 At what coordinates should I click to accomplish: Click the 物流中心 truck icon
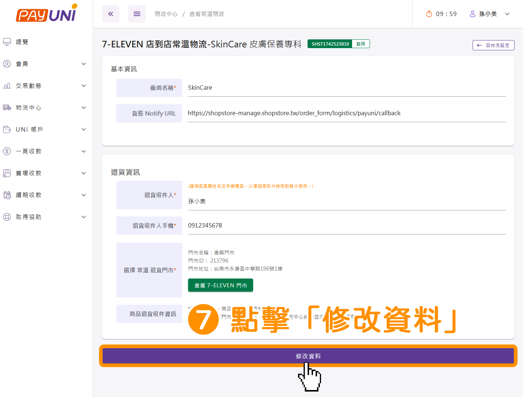(x=7, y=108)
